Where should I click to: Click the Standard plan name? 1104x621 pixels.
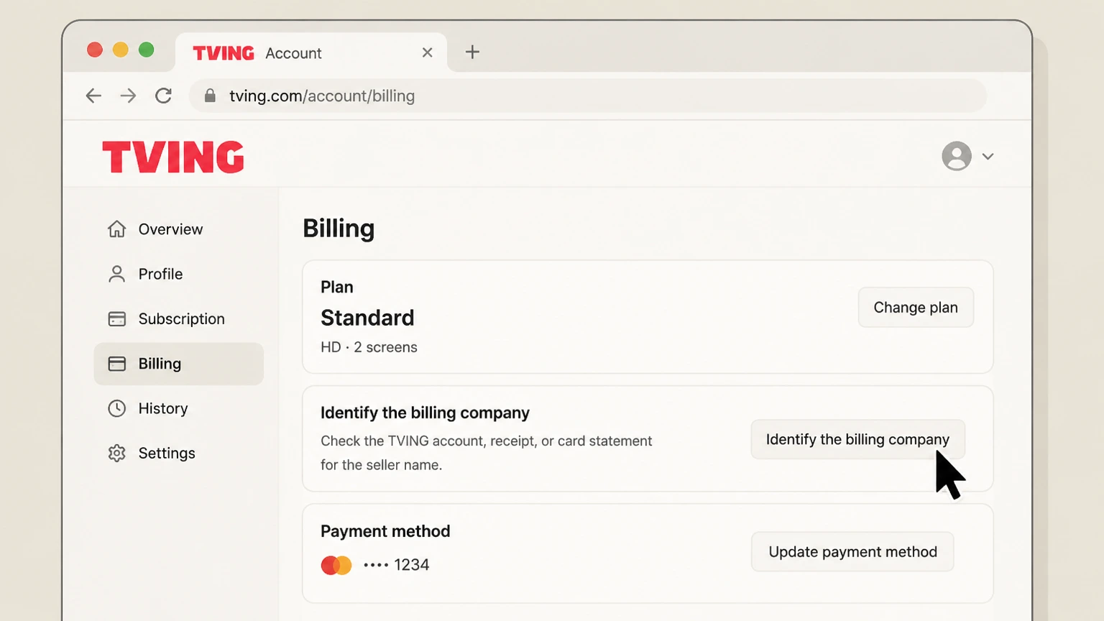[x=367, y=318]
